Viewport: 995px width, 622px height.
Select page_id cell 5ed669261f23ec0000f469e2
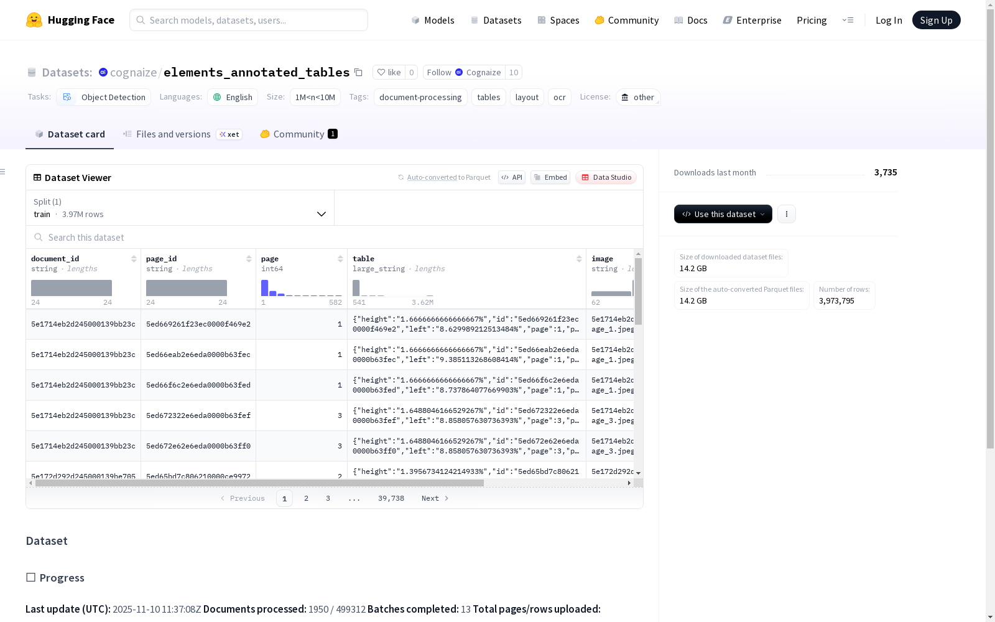198,324
